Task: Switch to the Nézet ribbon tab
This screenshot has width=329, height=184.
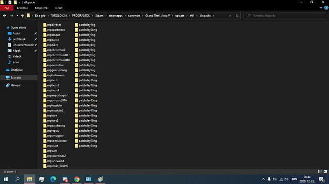Action: pos(59,8)
